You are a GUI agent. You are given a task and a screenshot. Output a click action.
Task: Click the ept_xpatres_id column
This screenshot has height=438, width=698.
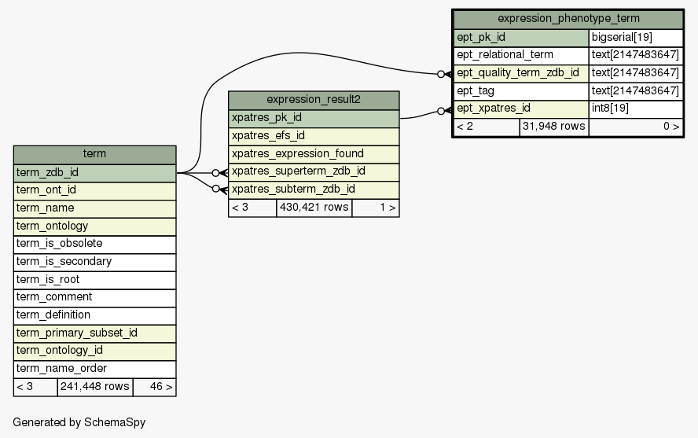[521, 109]
